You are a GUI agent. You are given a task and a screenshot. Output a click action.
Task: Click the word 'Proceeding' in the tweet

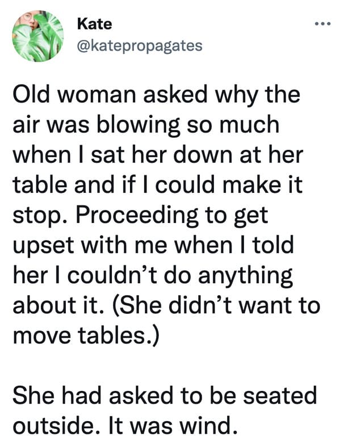pyautogui.click(x=137, y=216)
